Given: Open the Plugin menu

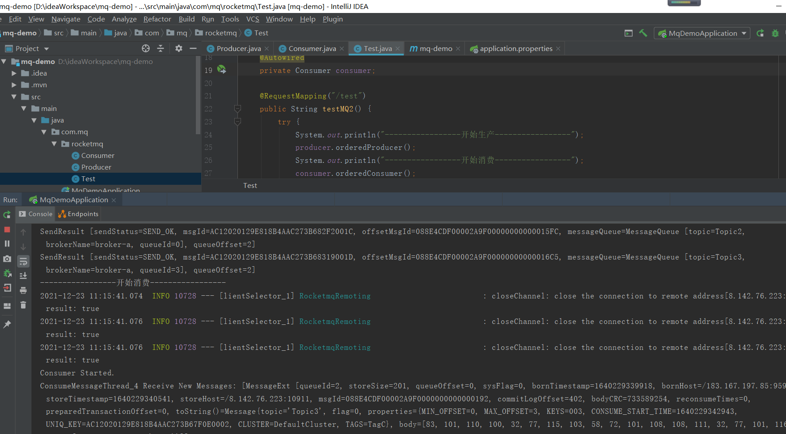Looking at the screenshot, I should click(333, 19).
